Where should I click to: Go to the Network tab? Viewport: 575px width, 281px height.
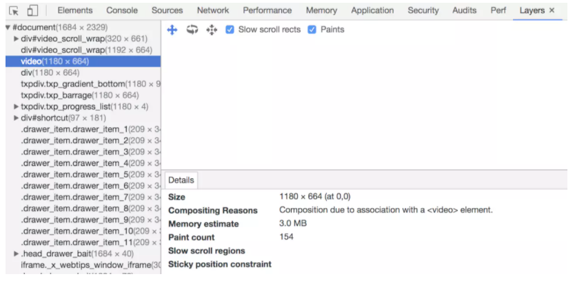[212, 10]
